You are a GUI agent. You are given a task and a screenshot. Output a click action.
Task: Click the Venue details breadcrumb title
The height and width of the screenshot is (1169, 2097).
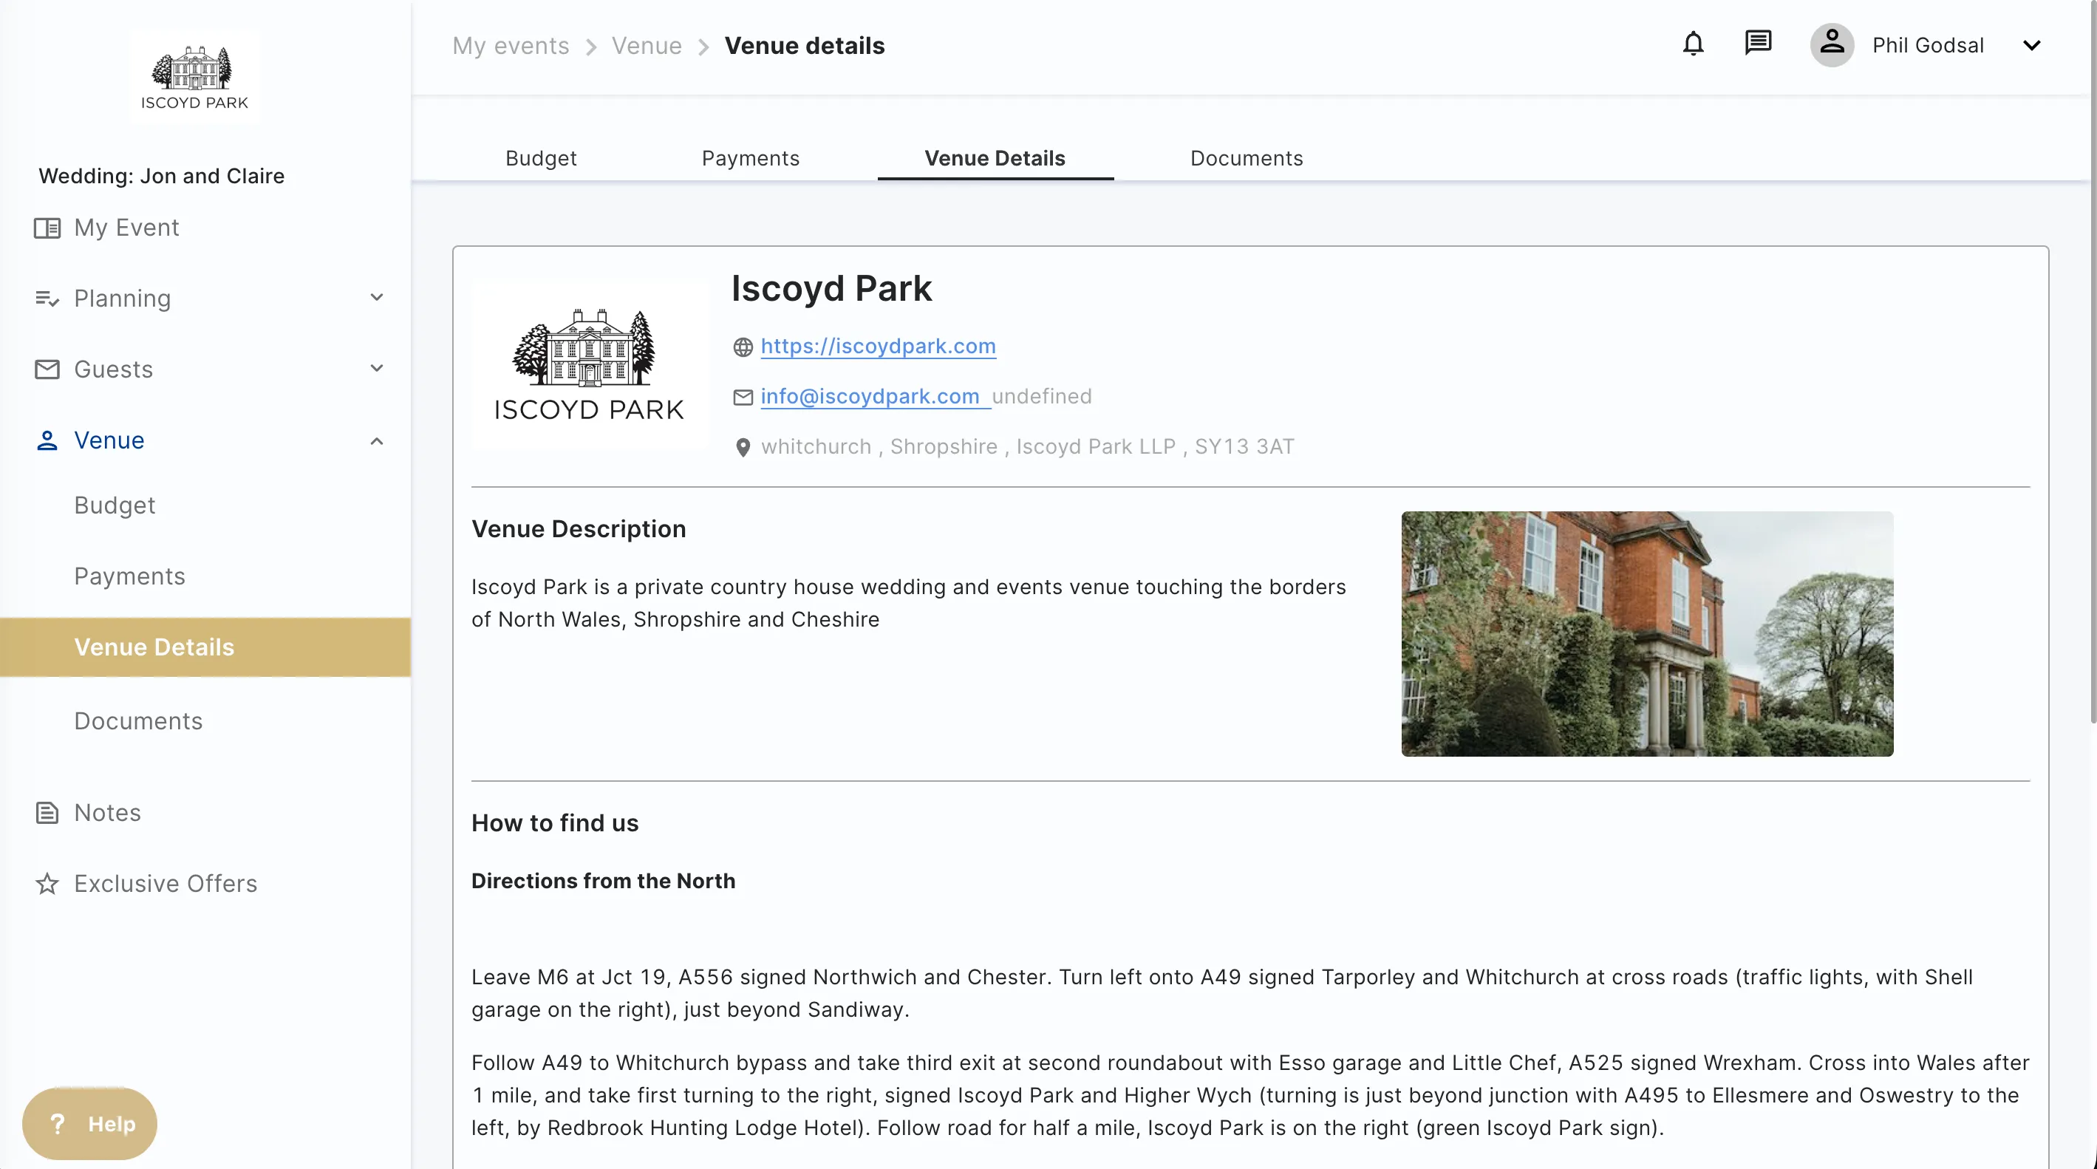(x=804, y=46)
